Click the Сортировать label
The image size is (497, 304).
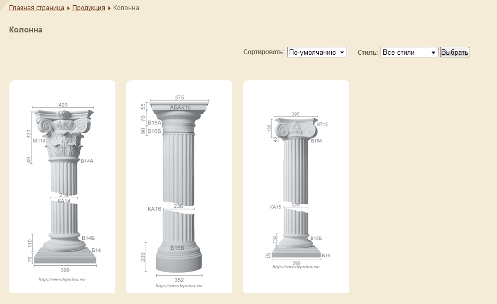pyautogui.click(x=264, y=52)
